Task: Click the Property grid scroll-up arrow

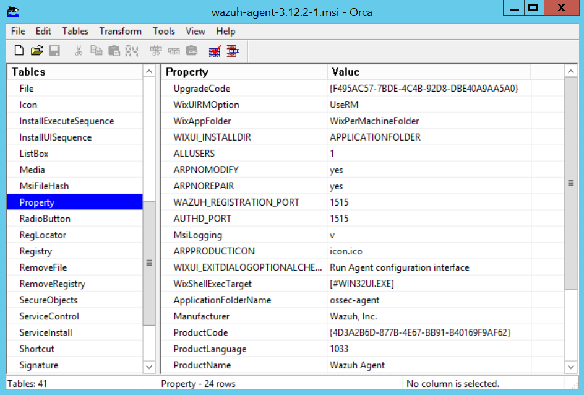Action: (x=570, y=71)
